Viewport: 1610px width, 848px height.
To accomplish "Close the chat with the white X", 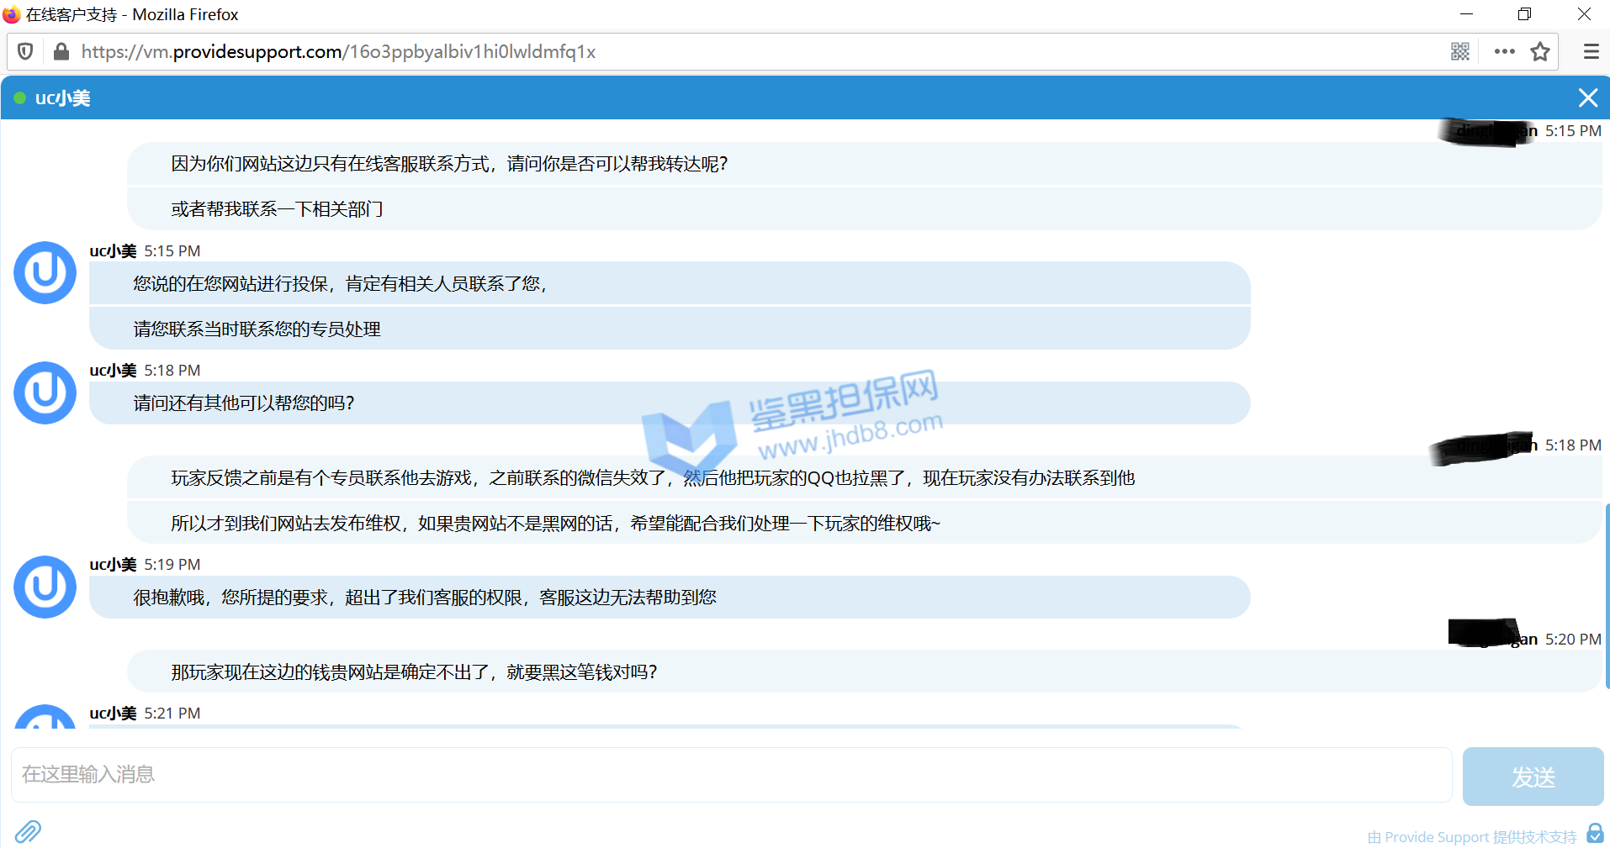I will [1587, 98].
